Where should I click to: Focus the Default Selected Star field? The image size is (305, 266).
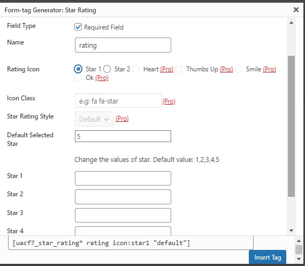coord(123,136)
